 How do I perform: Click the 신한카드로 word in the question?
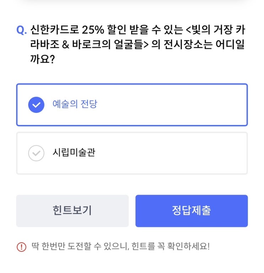click(x=53, y=30)
